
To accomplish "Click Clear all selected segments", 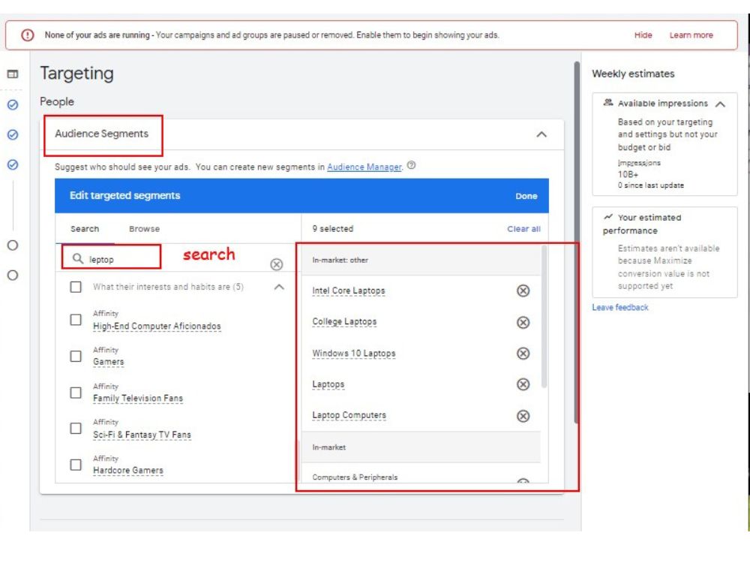I will tap(523, 229).
